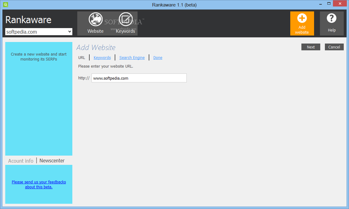The image size is (349, 209).
Task: Click Rankaware app icon in title bar
Action: [6, 4]
